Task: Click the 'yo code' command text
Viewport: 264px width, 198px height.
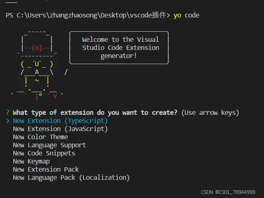Action: coord(187,15)
